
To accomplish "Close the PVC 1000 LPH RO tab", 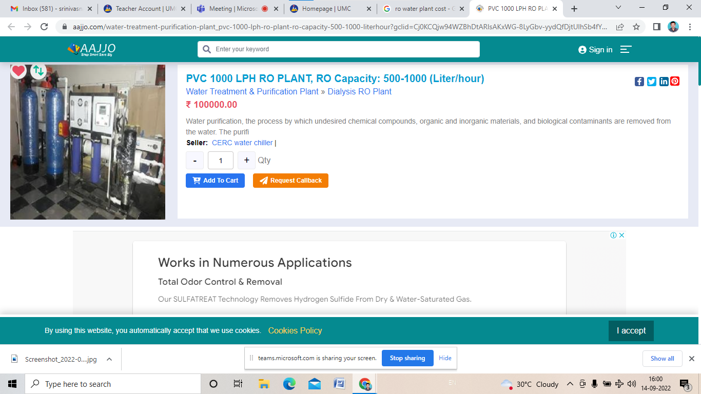I will tap(554, 9).
